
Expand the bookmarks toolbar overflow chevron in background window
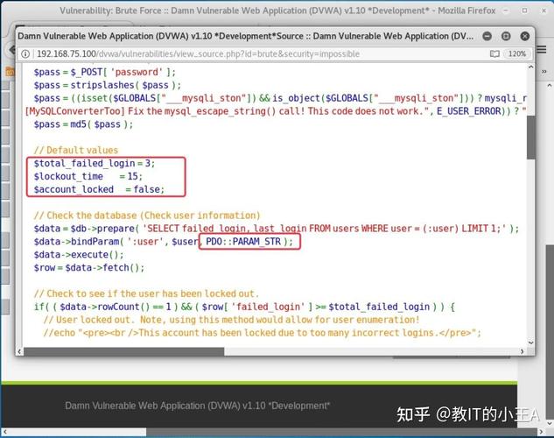click(544, 72)
